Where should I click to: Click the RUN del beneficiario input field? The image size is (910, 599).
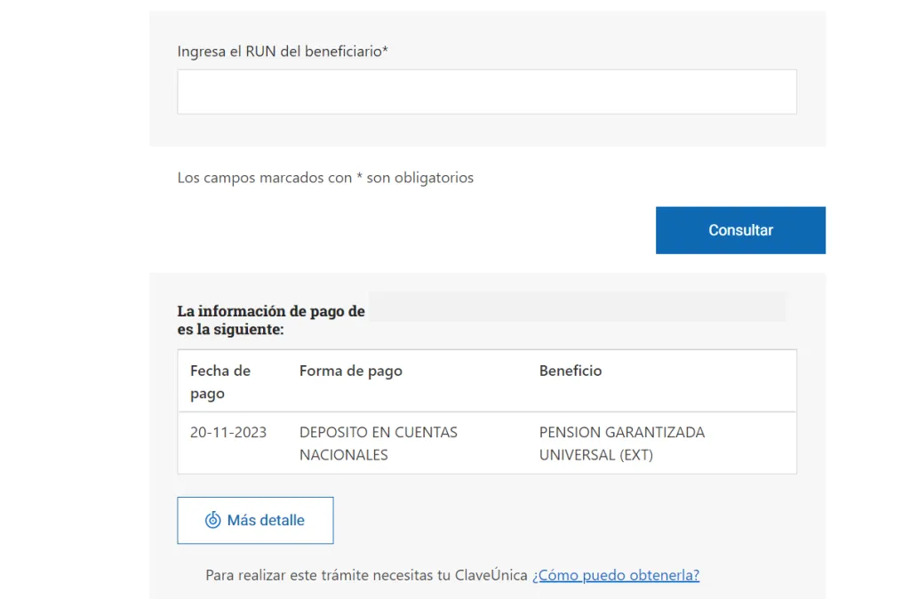(486, 92)
